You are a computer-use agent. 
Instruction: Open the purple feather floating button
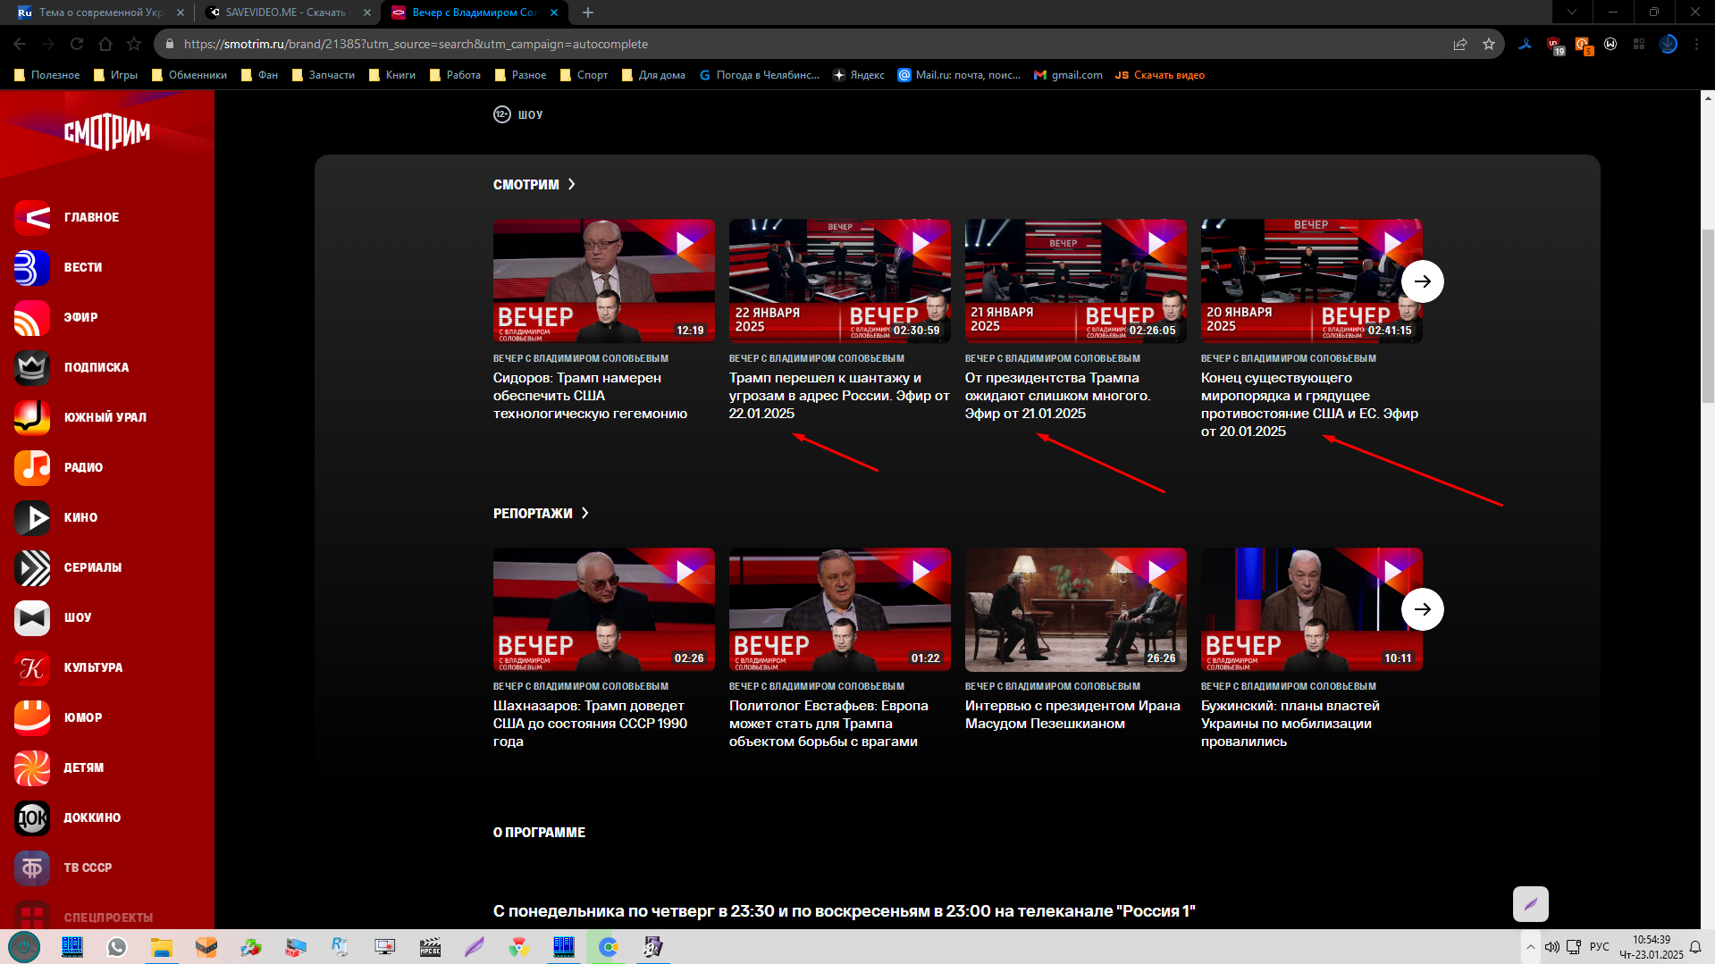click(1530, 904)
